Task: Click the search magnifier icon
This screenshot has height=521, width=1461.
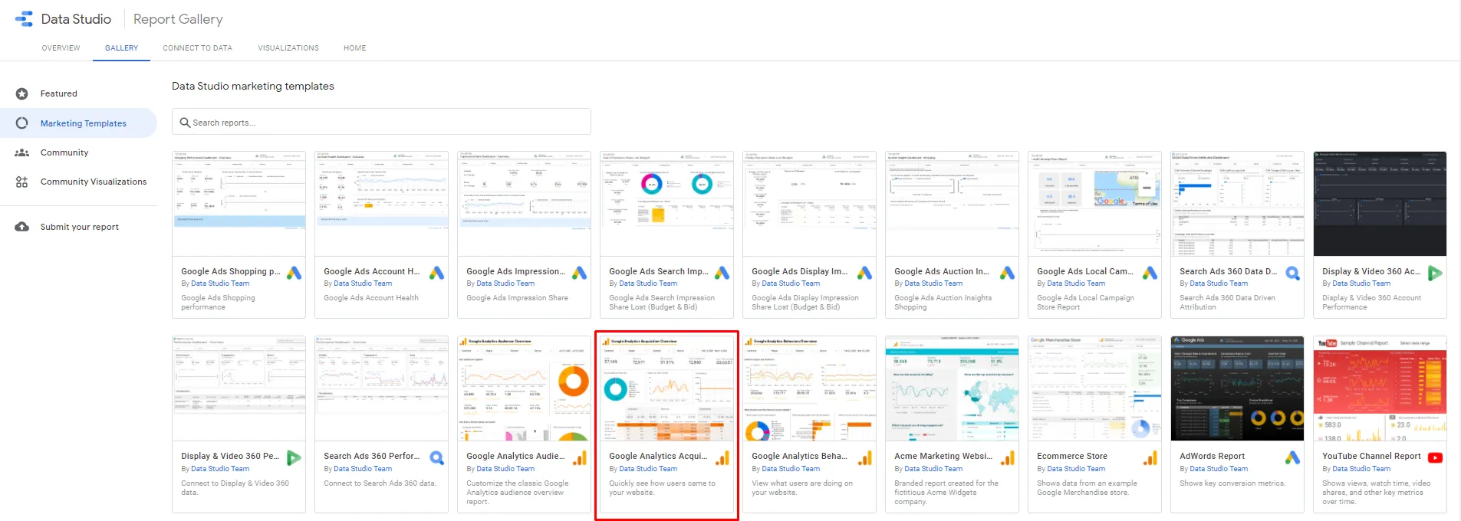Action: [185, 123]
